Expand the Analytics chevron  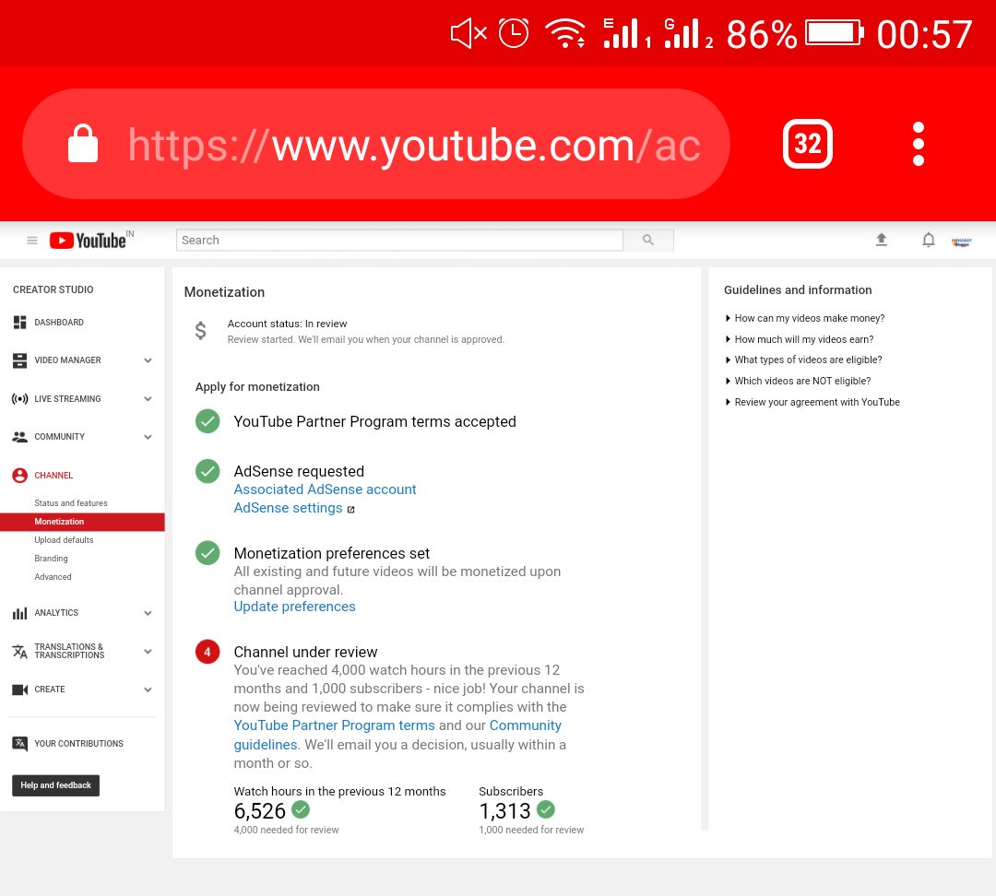tap(148, 613)
